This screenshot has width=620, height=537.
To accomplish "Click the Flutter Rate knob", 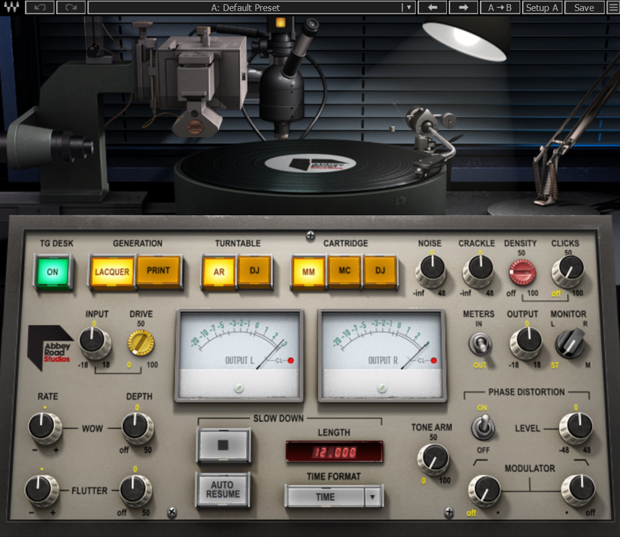I will [x=42, y=490].
